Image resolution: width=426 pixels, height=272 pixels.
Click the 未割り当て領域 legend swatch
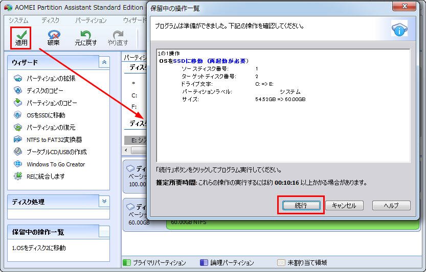point(281,262)
